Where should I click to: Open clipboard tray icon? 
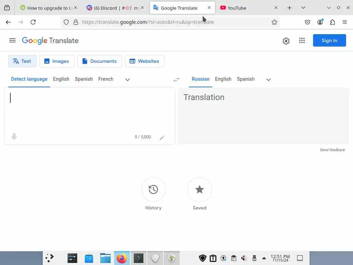(x=234, y=258)
